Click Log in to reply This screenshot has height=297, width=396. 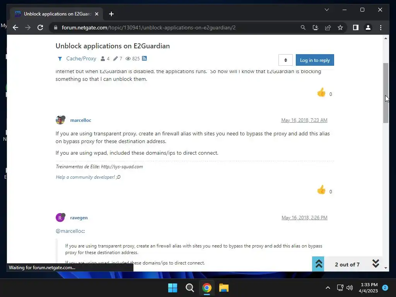tap(315, 60)
